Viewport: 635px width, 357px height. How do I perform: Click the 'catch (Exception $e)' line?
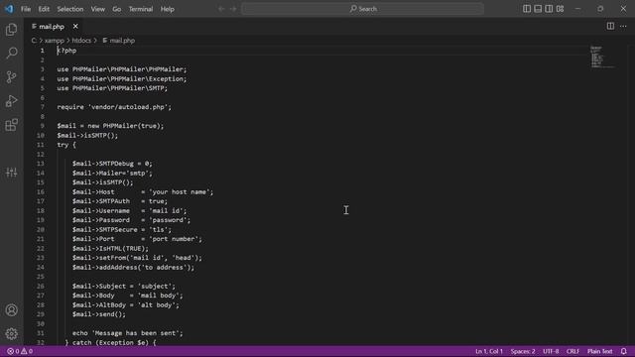tap(110, 342)
